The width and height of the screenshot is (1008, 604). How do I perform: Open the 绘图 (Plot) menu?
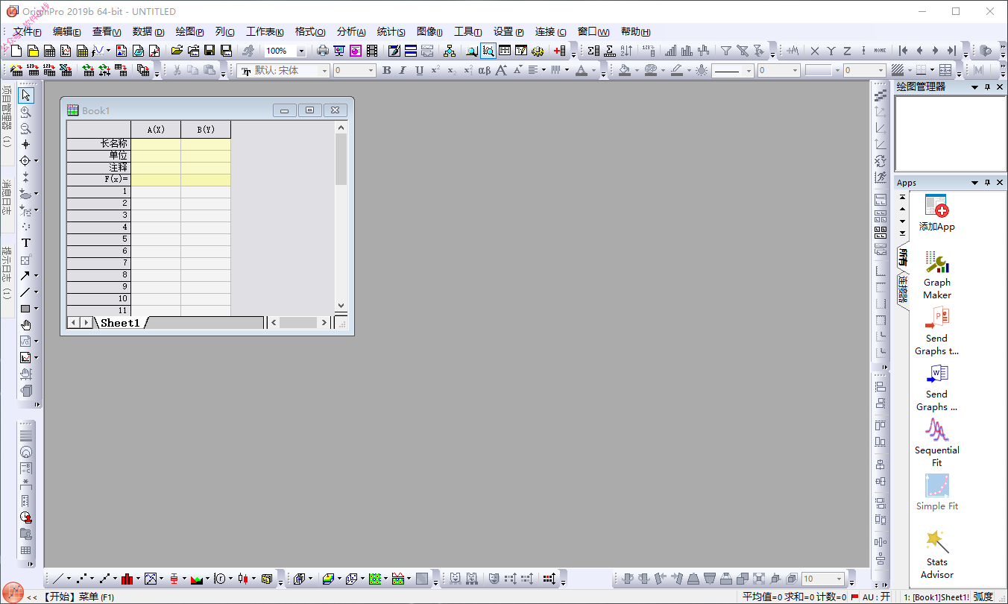point(189,31)
